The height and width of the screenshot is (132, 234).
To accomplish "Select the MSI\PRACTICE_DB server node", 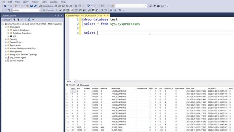I will 34,24.
